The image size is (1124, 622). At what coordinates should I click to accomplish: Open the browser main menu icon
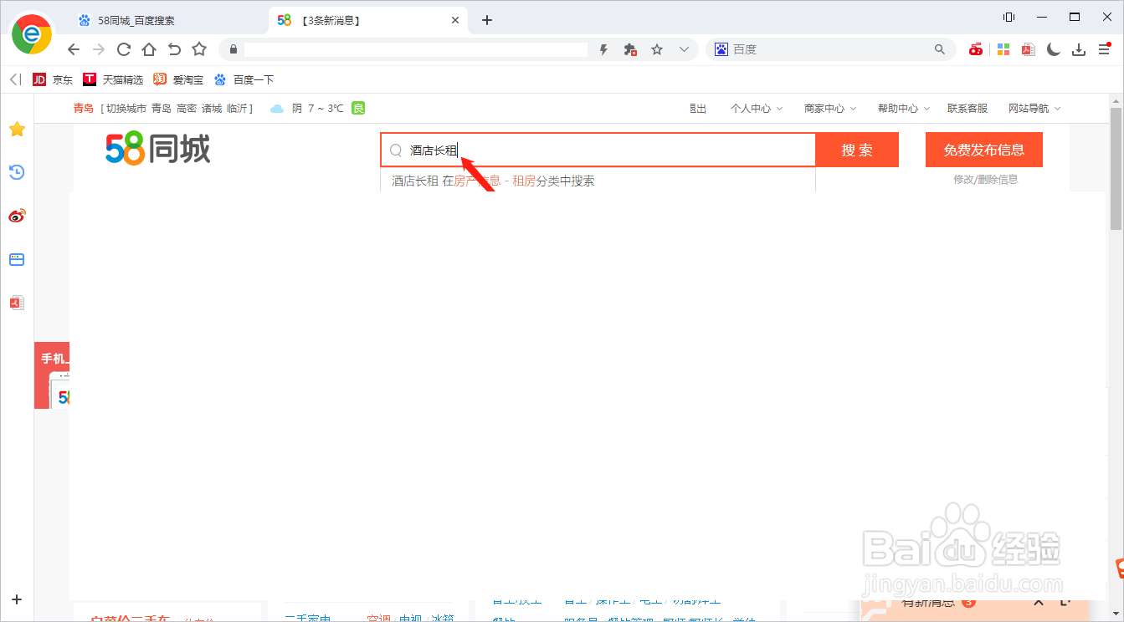pyautogui.click(x=1105, y=50)
